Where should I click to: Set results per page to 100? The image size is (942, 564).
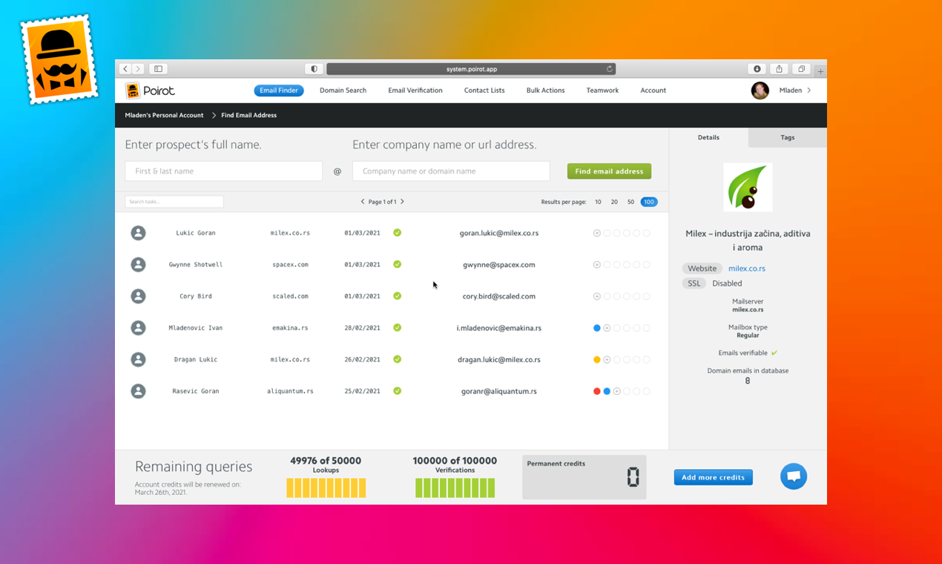[x=649, y=202]
